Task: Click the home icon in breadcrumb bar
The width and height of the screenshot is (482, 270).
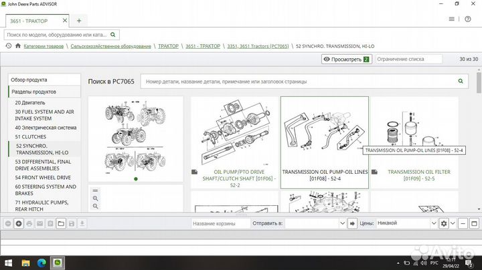Action: pyautogui.click(x=18, y=46)
